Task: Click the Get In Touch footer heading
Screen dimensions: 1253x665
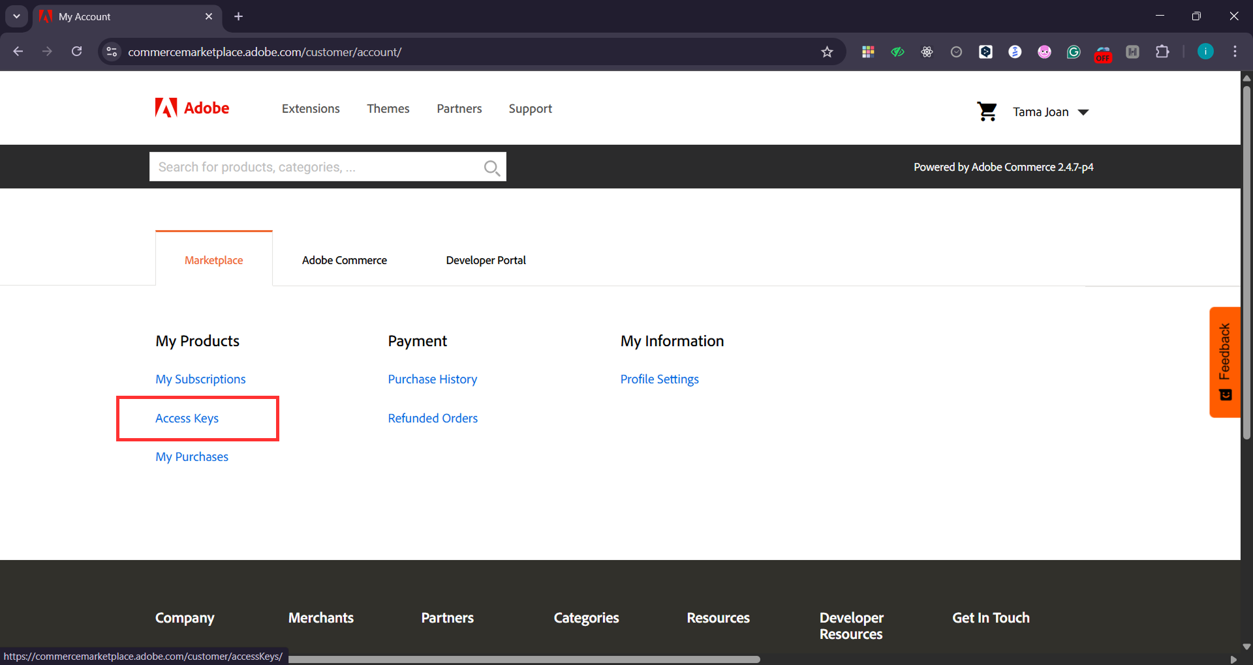Action: (991, 617)
